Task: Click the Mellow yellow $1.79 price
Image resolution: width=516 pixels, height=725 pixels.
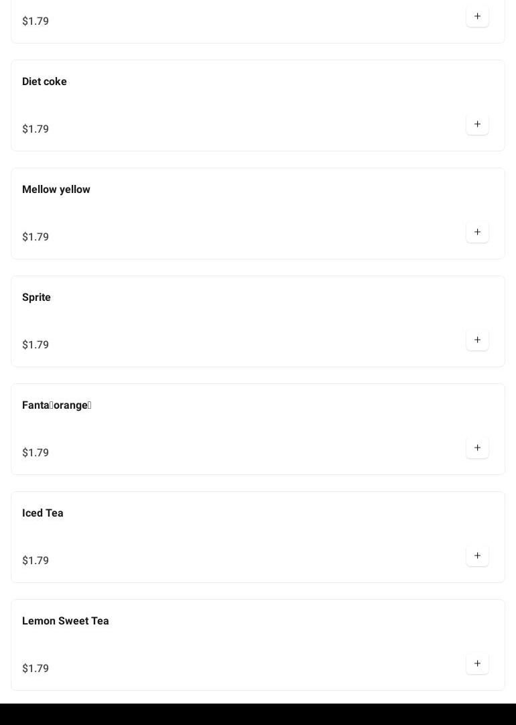Action: pyautogui.click(x=36, y=237)
